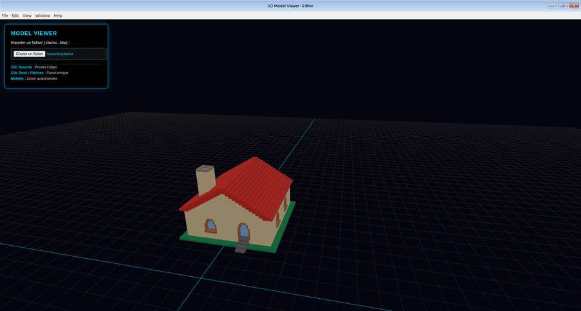The height and width of the screenshot is (311, 581).
Task: Click the Importer un fichier label
Action: [40, 43]
